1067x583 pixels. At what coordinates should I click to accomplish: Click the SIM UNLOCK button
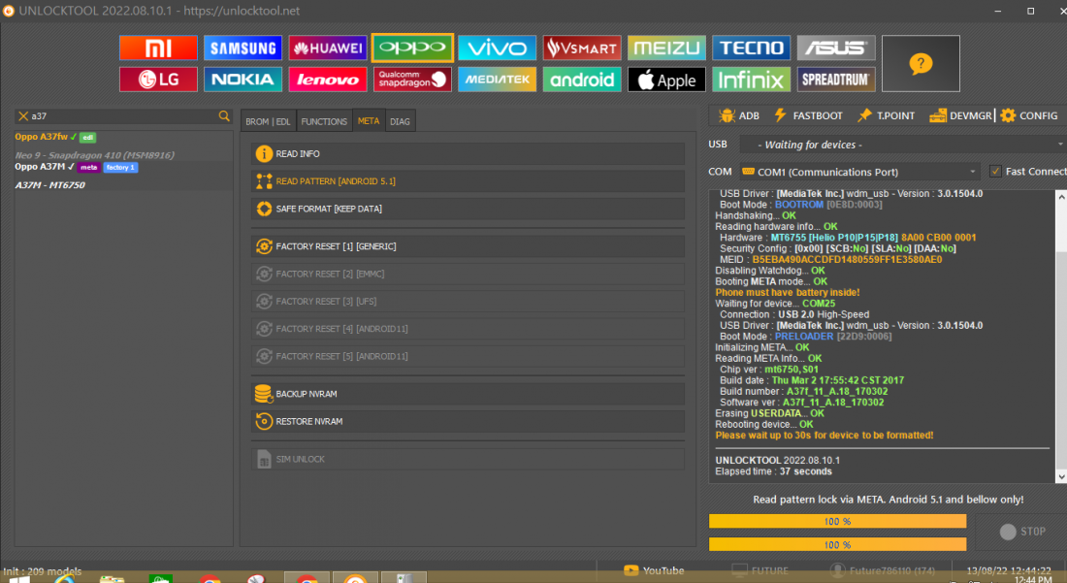tap(469, 459)
